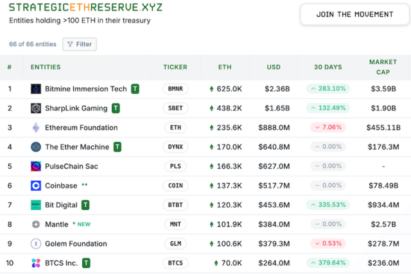Click the BTBT ticker pill
The width and height of the screenshot is (411, 274).
[175, 205]
